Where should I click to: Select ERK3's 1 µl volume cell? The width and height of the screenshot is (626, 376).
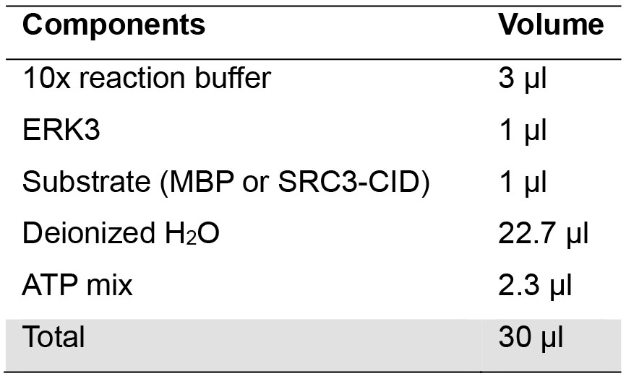click(522, 131)
